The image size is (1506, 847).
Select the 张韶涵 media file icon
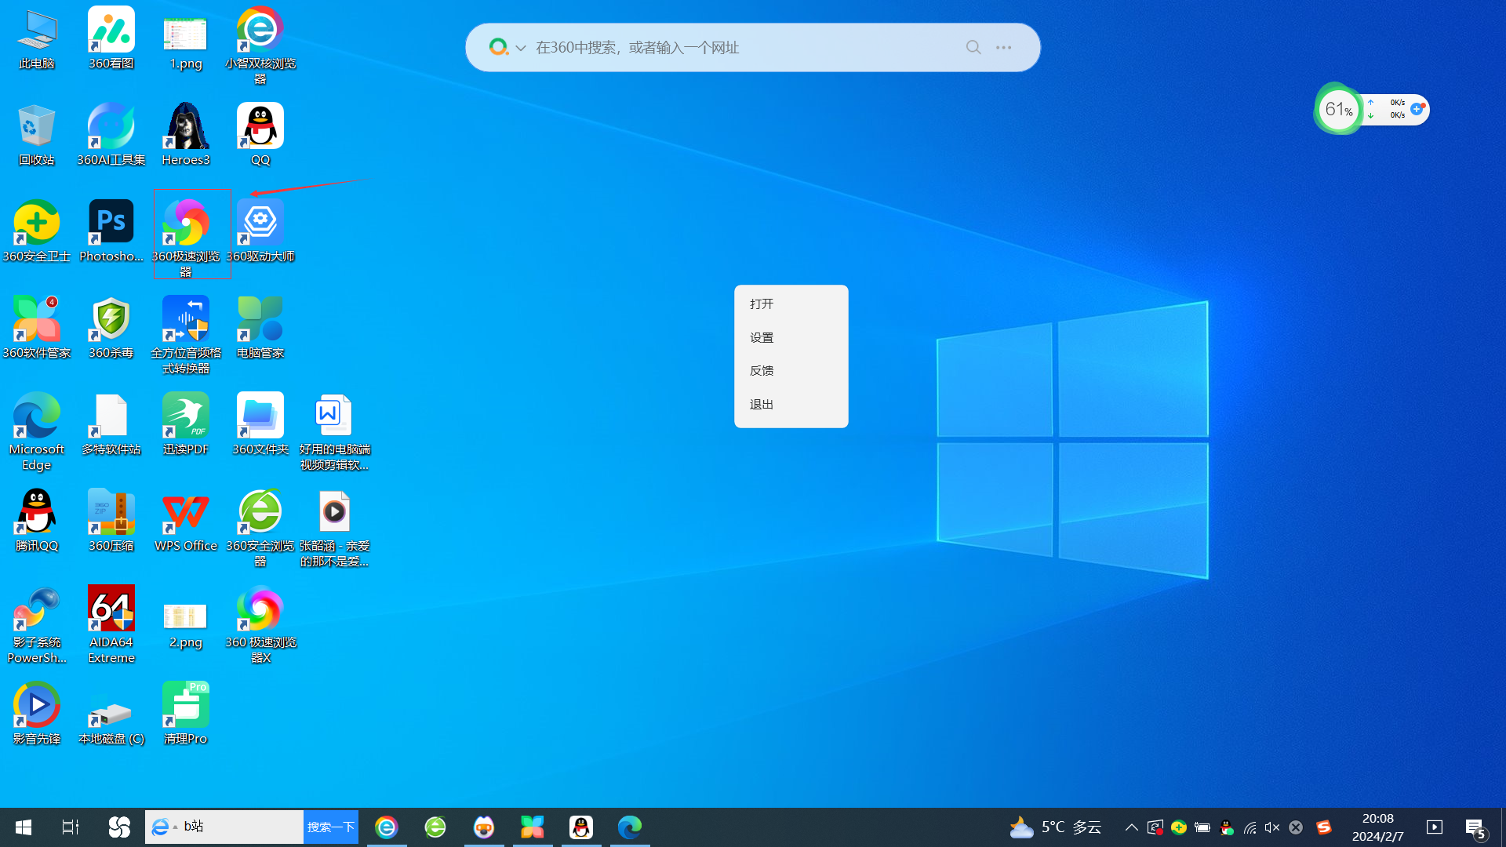(x=335, y=528)
